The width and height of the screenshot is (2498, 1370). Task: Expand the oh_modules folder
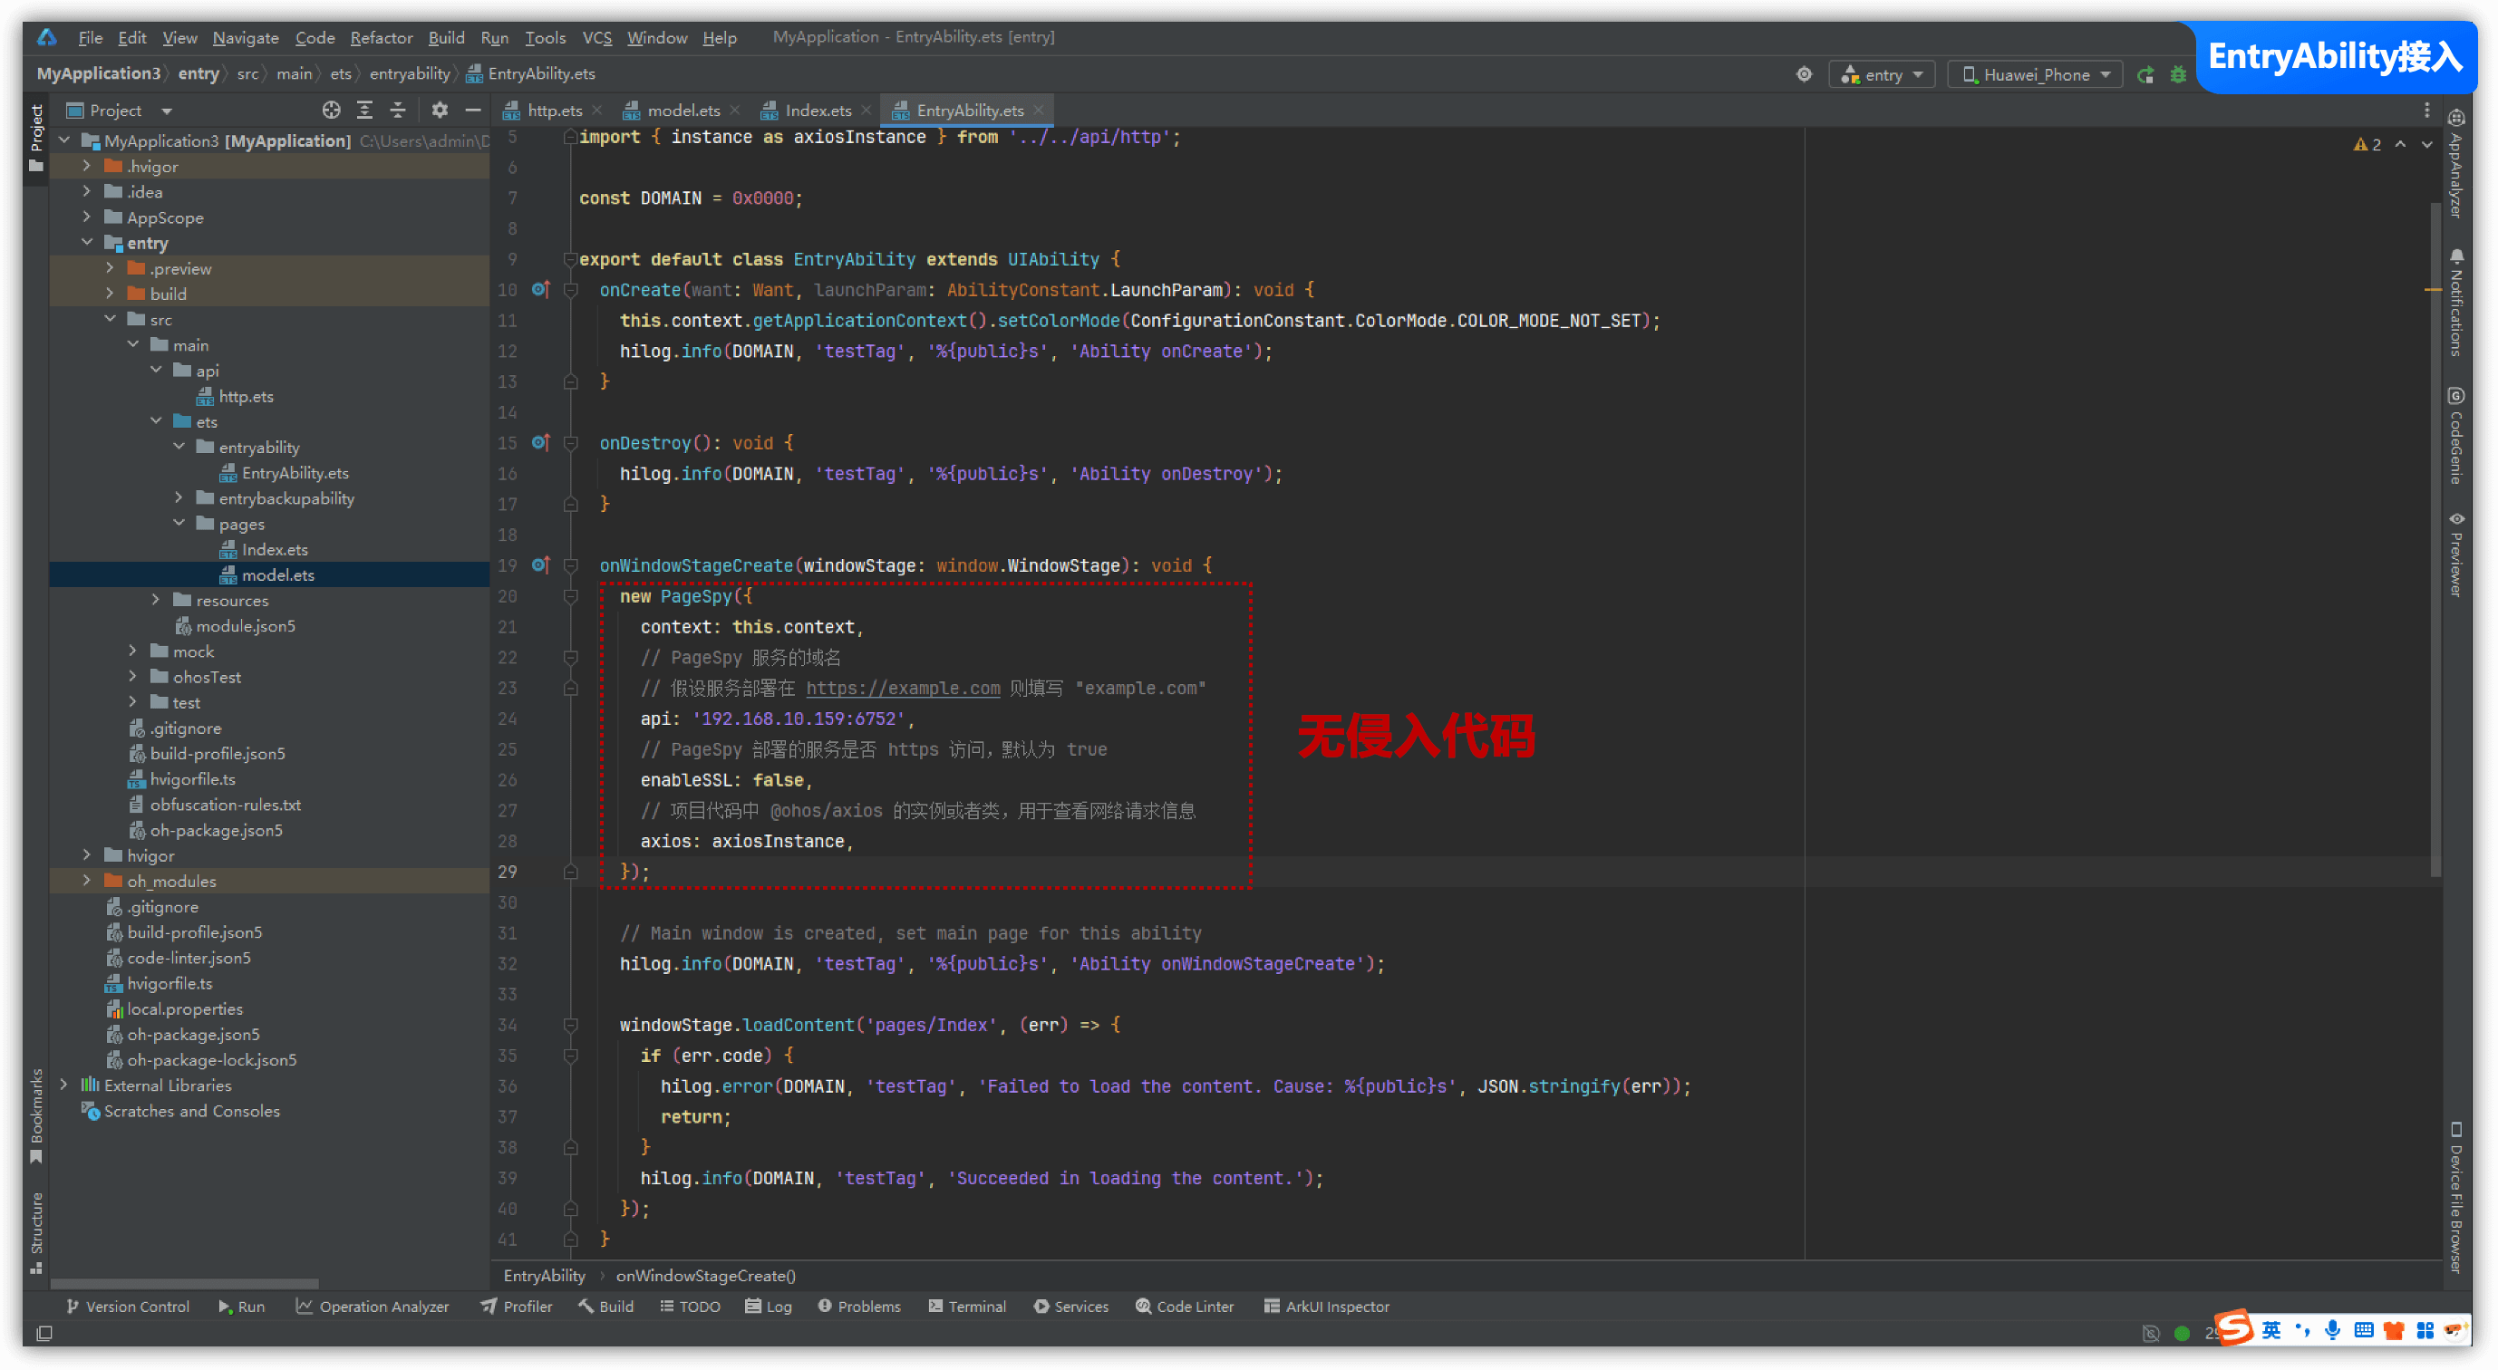coord(87,881)
